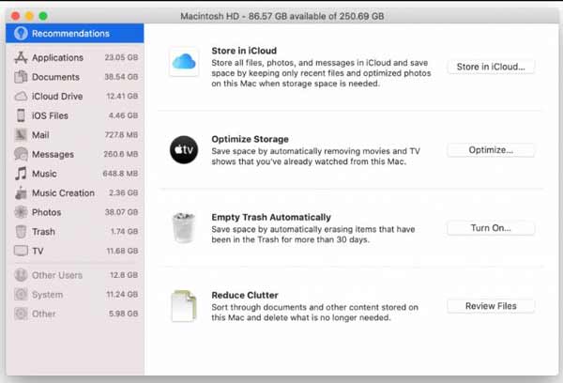Image resolution: width=563 pixels, height=383 pixels.
Task: Click the System label in sidebar
Action: 47,295
